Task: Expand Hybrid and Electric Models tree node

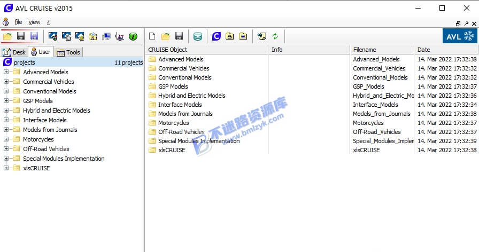Action: click(x=6, y=111)
